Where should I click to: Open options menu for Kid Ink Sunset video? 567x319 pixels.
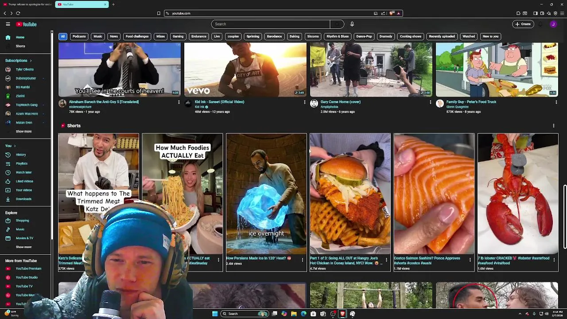click(304, 102)
